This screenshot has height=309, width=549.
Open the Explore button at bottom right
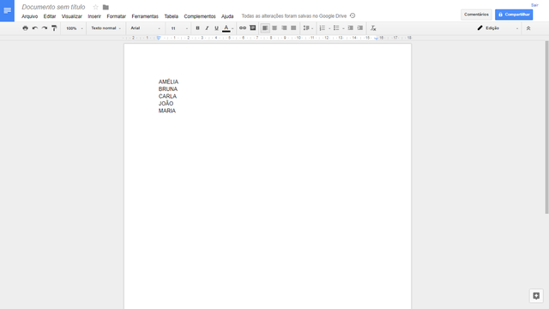point(536,295)
